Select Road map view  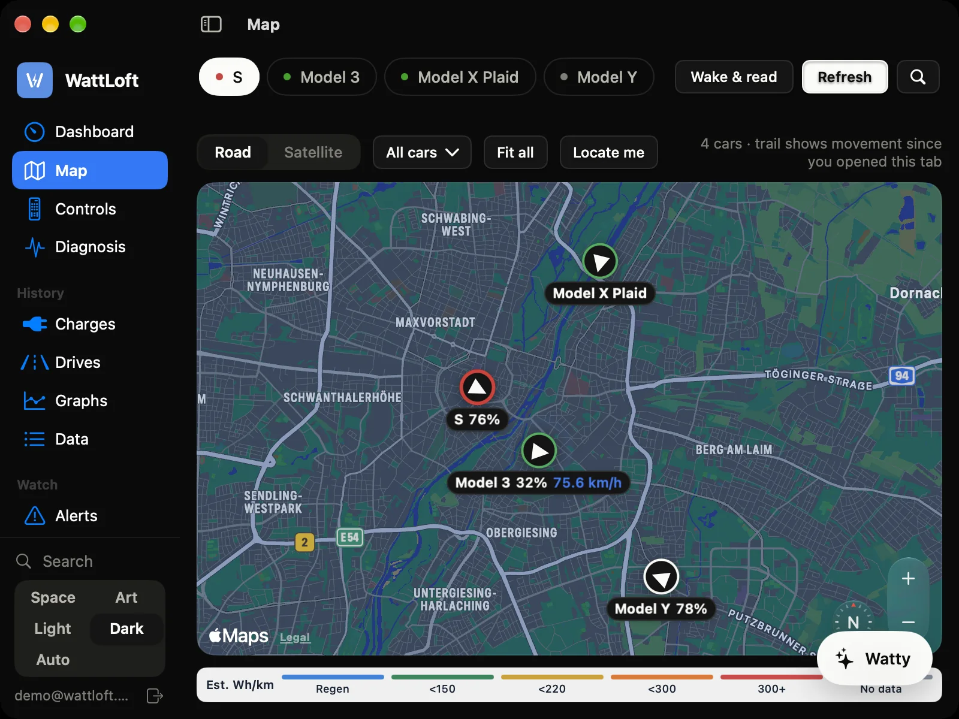(233, 152)
